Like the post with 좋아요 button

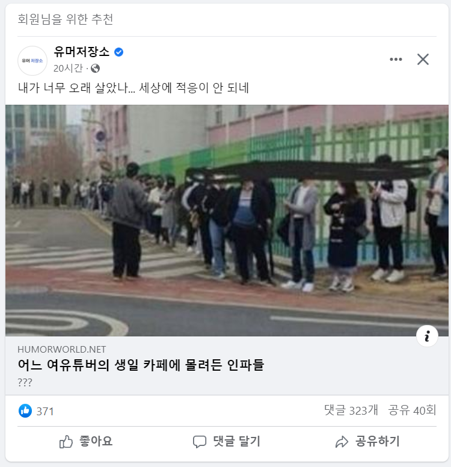pyautogui.click(x=86, y=441)
